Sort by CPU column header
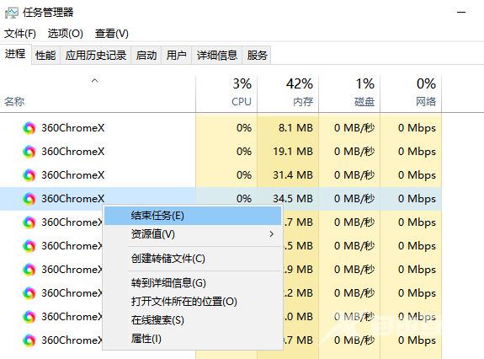 pyautogui.click(x=226, y=94)
